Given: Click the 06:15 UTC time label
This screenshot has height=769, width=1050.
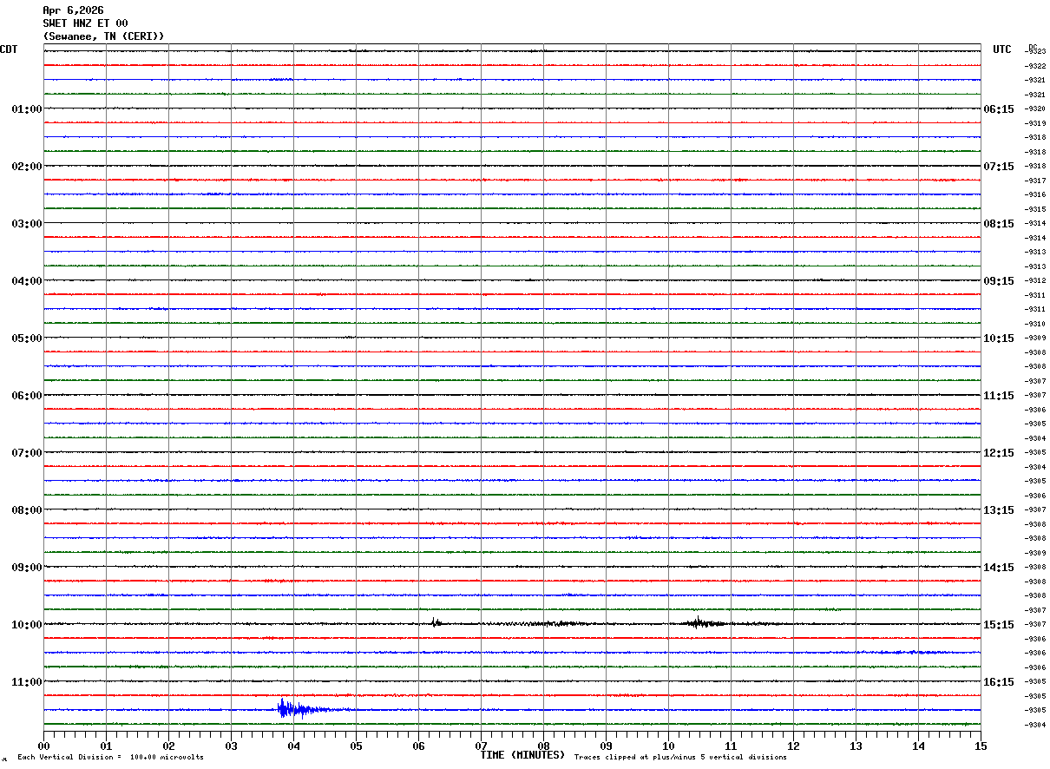Looking at the screenshot, I should click(x=998, y=109).
